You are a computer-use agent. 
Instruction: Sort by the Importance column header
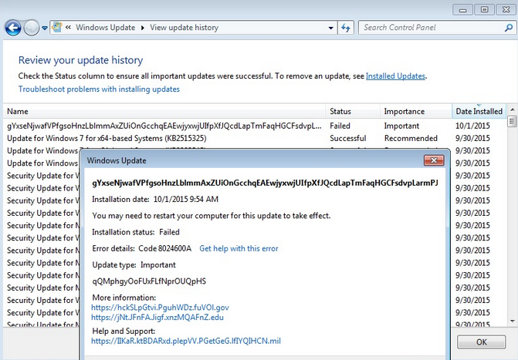tap(416, 111)
